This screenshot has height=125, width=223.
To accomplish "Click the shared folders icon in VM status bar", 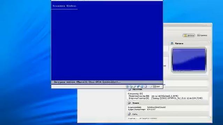I will [x=142, y=86].
